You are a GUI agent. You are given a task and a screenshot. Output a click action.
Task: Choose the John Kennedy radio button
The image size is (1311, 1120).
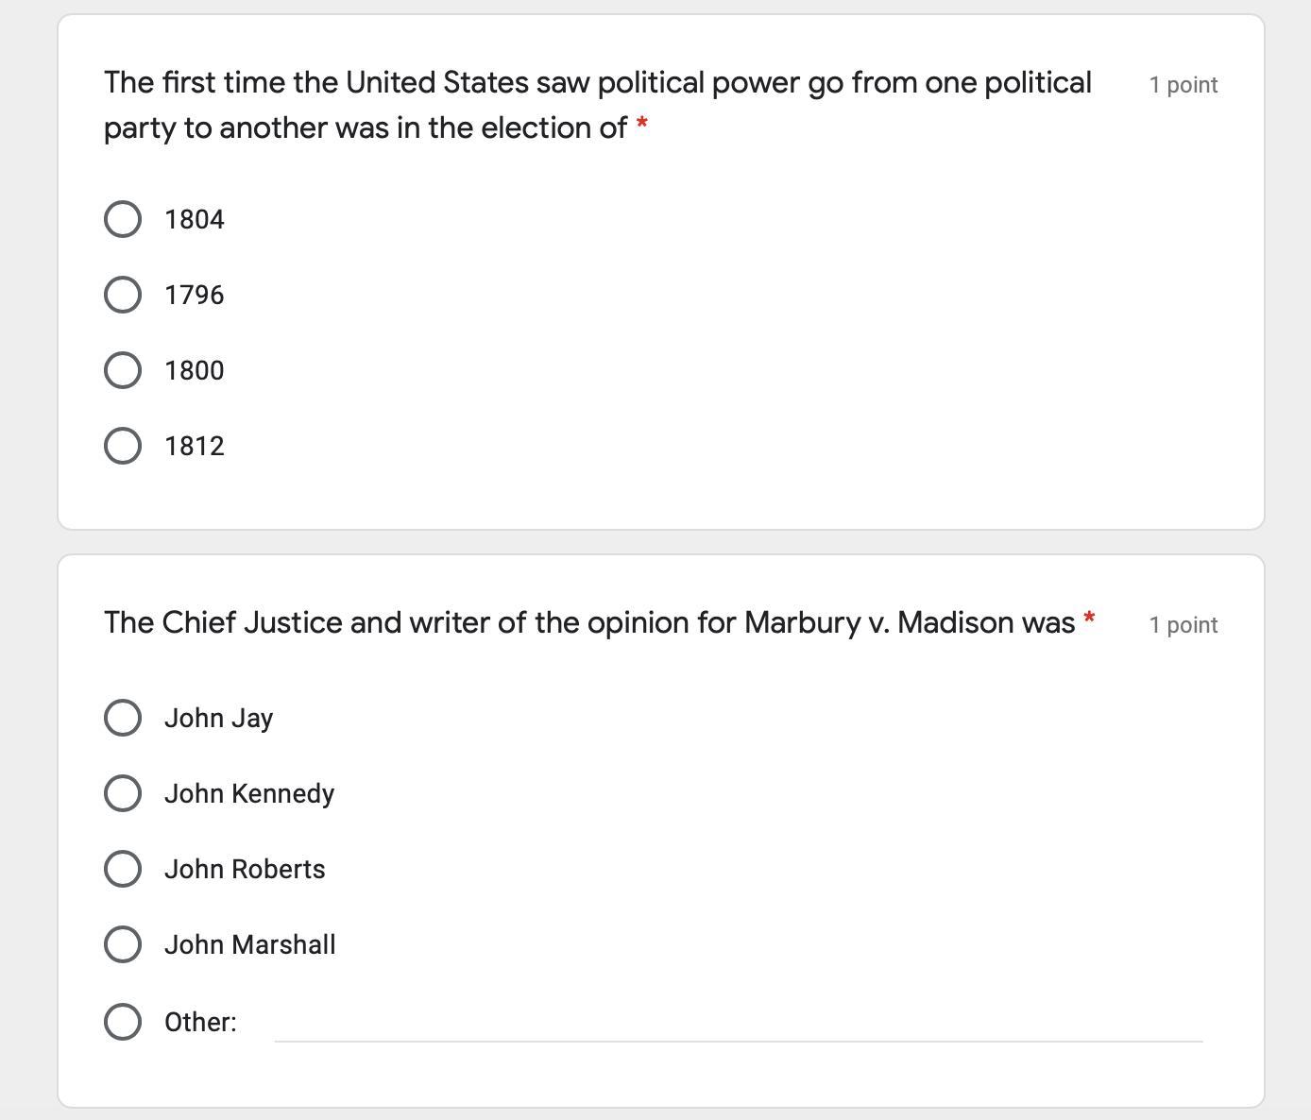point(123,793)
